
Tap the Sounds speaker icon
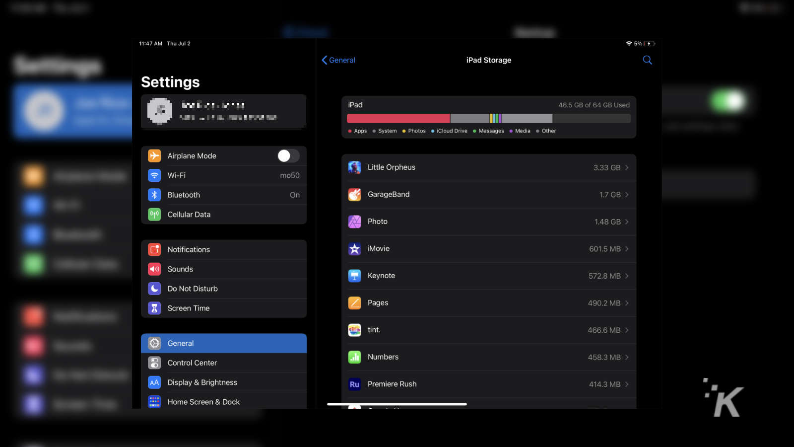click(x=154, y=269)
